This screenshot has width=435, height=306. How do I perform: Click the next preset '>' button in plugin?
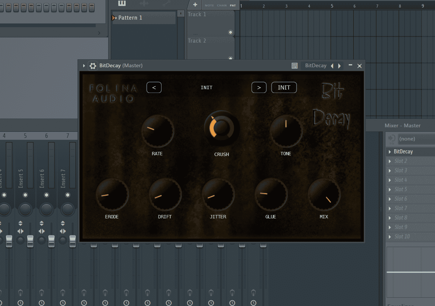(x=259, y=88)
